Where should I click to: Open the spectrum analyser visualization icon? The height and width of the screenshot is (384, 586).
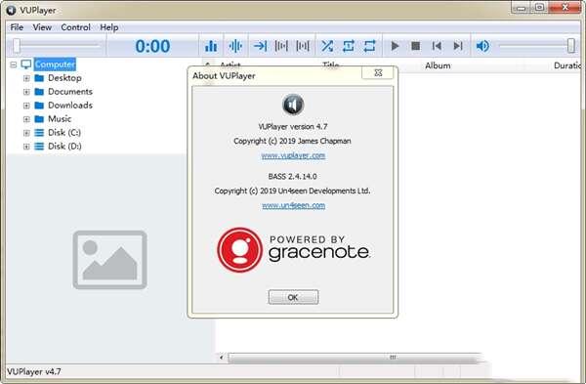tap(211, 46)
